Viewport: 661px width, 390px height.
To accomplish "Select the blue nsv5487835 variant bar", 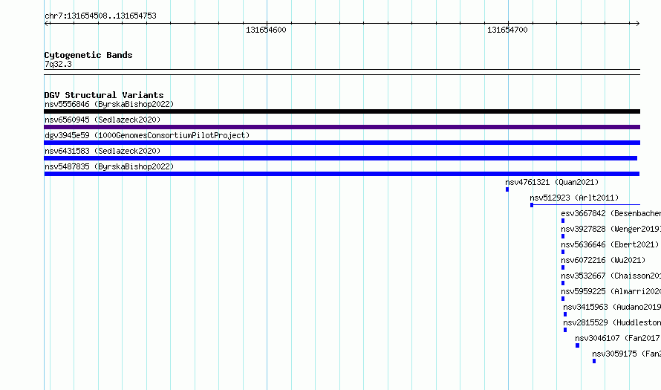I will (342, 174).
